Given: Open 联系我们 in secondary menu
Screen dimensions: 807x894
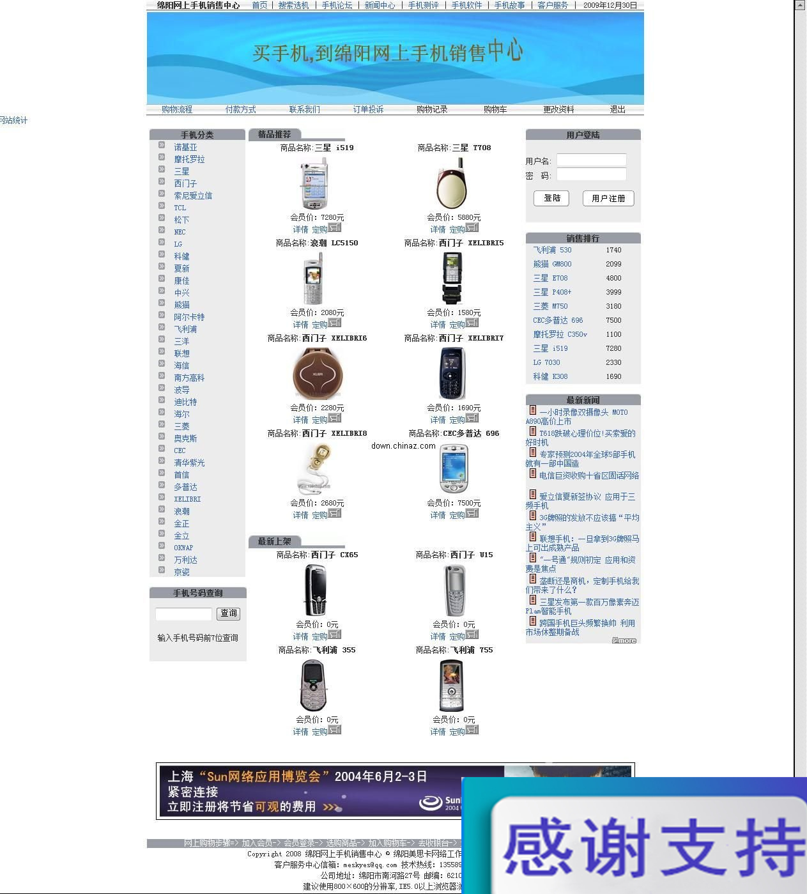Looking at the screenshot, I should pos(305,109).
